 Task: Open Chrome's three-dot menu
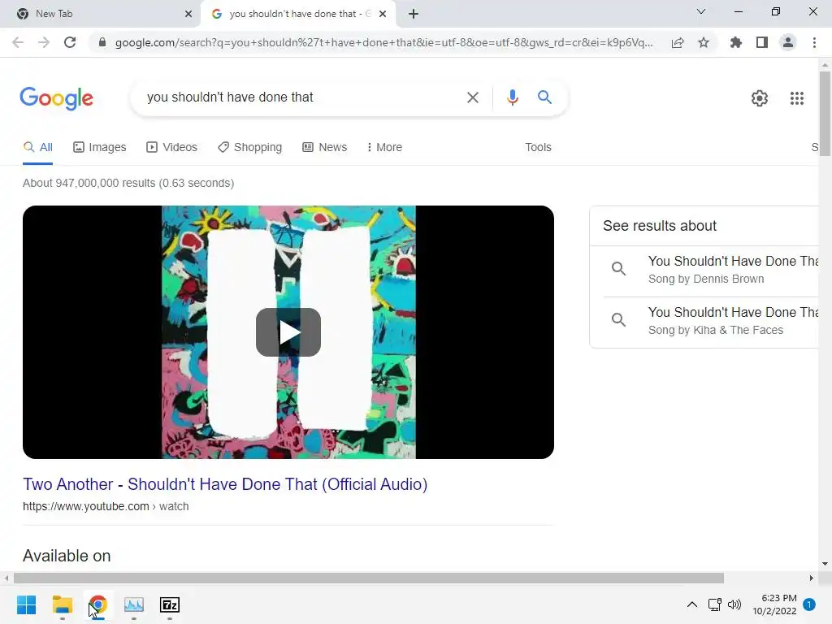click(814, 42)
